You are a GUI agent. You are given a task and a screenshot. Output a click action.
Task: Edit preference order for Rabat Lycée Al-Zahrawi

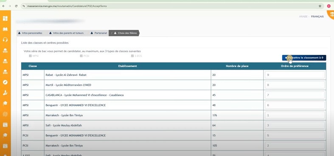click(295, 75)
